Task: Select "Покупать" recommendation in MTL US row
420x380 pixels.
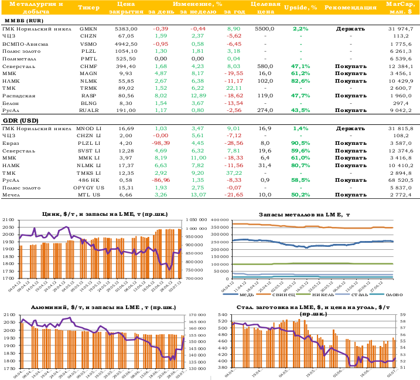Action: (x=351, y=195)
